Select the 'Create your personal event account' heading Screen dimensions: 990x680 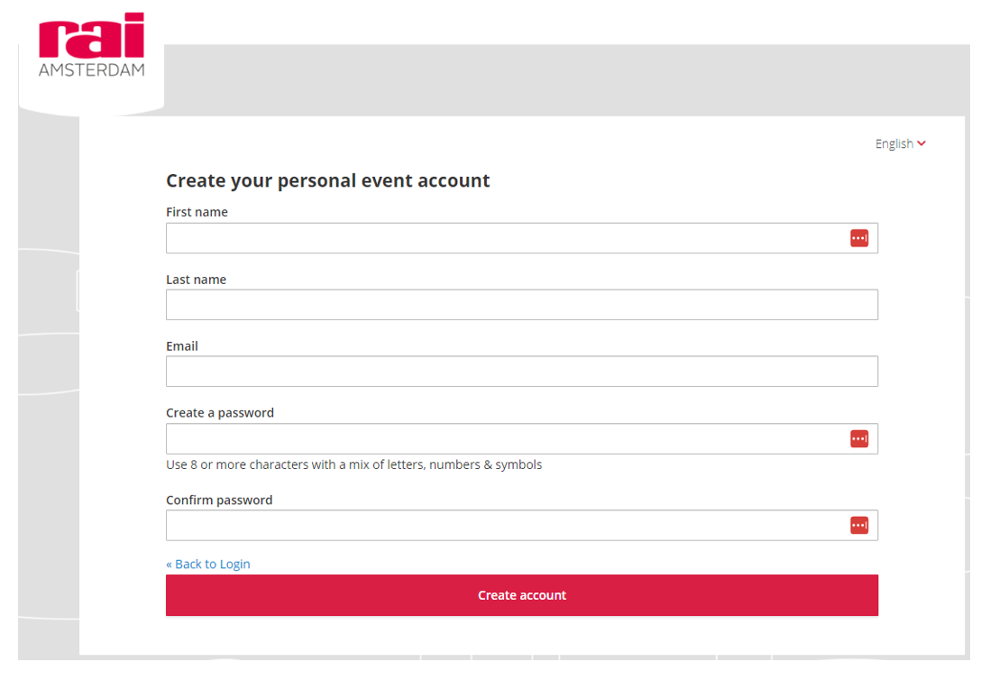click(327, 181)
